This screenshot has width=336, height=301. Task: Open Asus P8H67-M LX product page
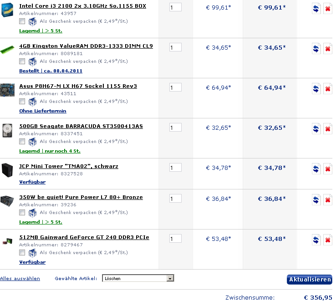point(78,86)
